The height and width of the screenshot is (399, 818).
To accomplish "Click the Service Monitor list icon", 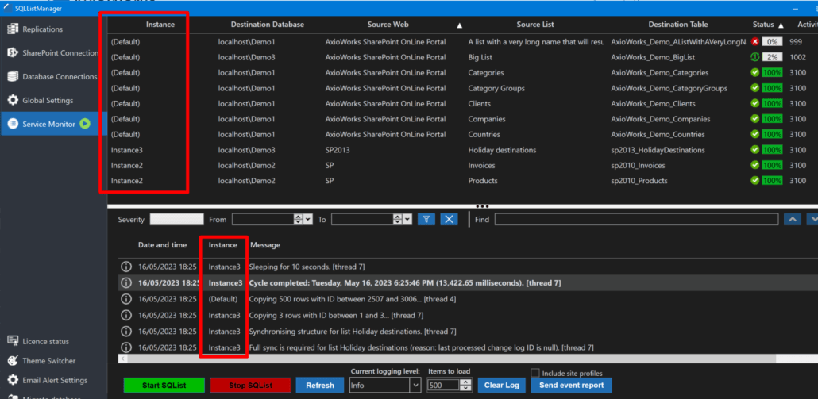I will (13, 124).
